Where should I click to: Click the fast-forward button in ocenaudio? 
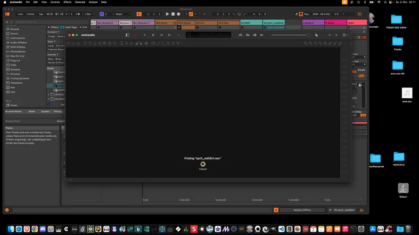tap(170, 35)
